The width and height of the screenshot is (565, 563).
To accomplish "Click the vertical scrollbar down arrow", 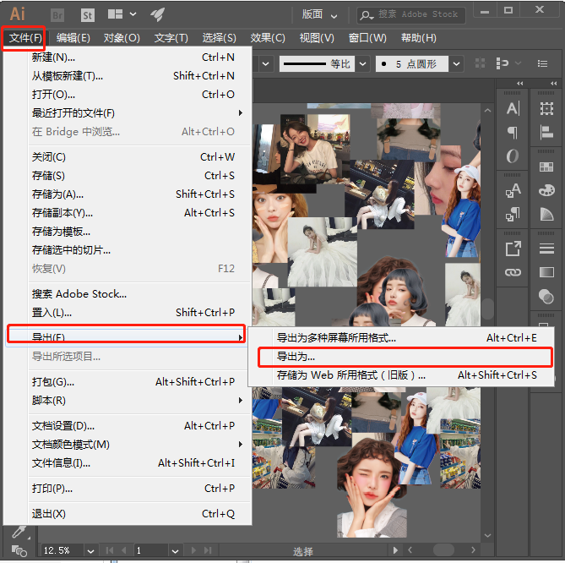I will pyautogui.click(x=487, y=536).
